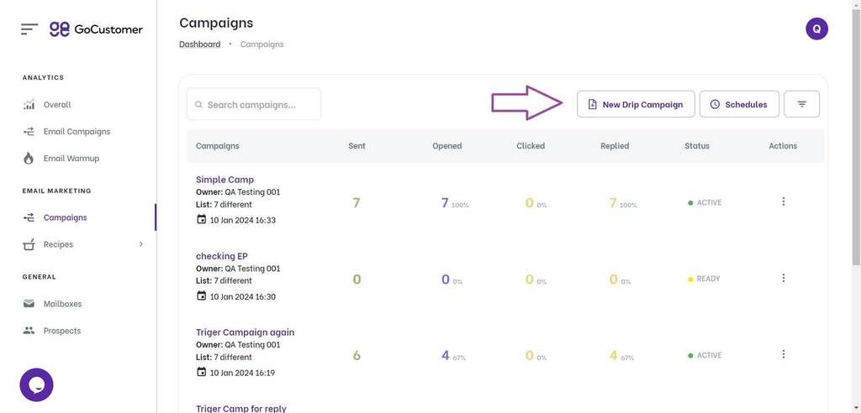Create a New Drip Campaign
This screenshot has width=861, height=413.
coord(636,104)
